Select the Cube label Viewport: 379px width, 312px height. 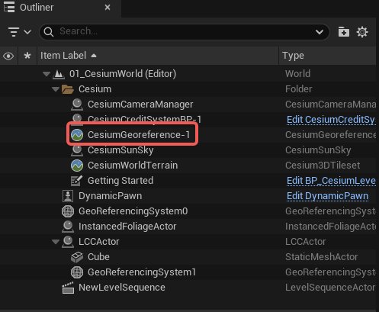98,257
